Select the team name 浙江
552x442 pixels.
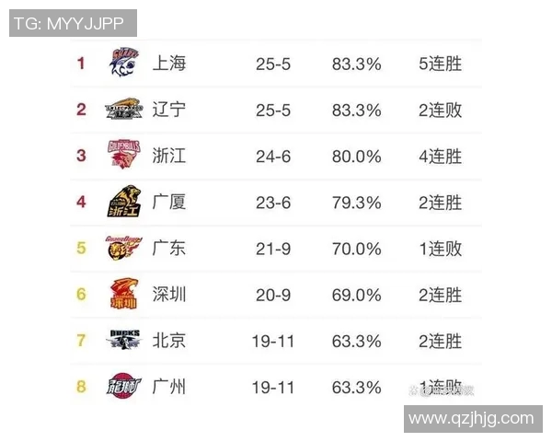click(x=168, y=156)
